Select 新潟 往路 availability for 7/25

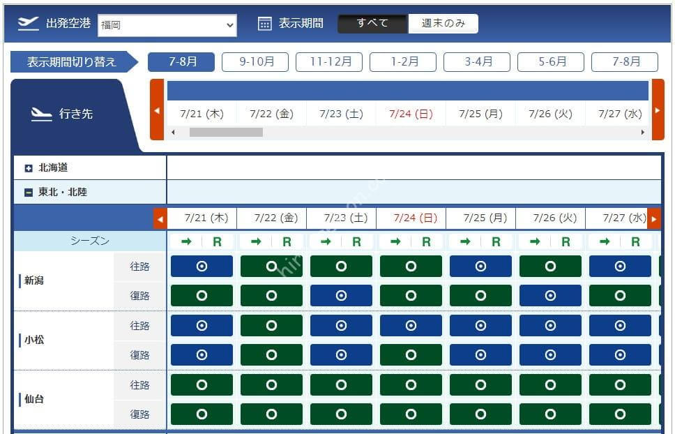tap(480, 266)
